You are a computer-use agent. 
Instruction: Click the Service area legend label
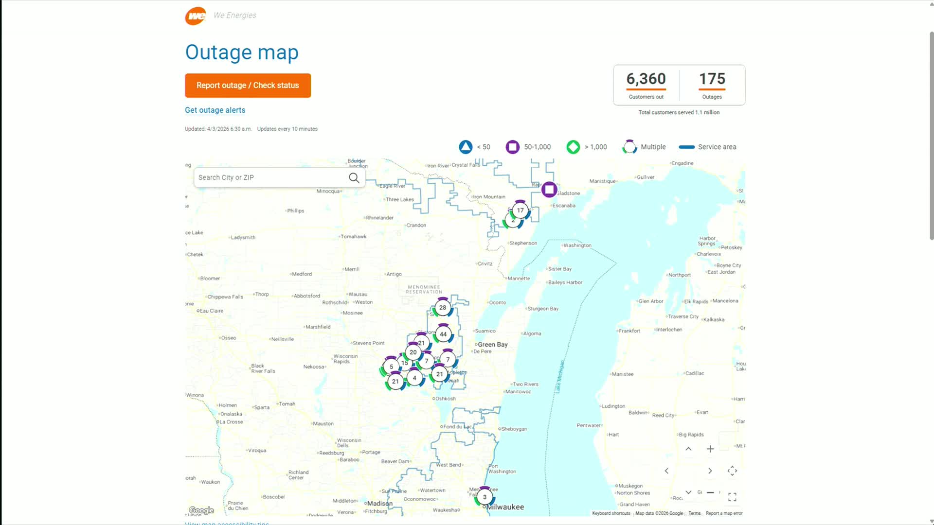(717, 147)
